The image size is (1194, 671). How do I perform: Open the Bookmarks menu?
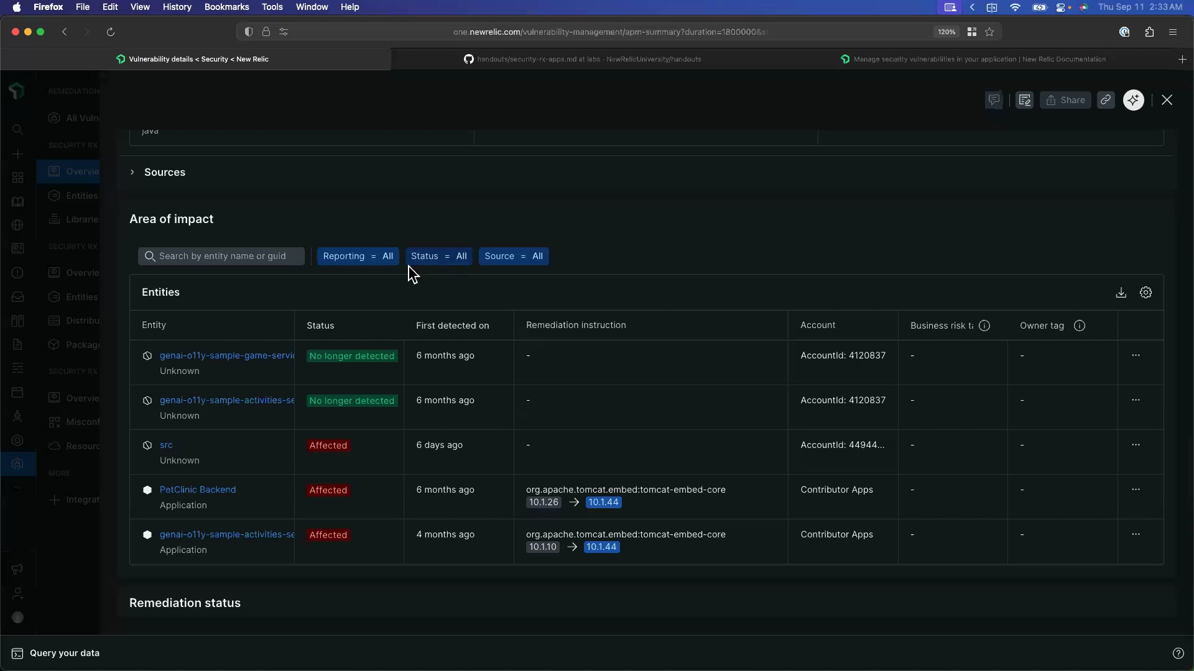pyautogui.click(x=226, y=7)
